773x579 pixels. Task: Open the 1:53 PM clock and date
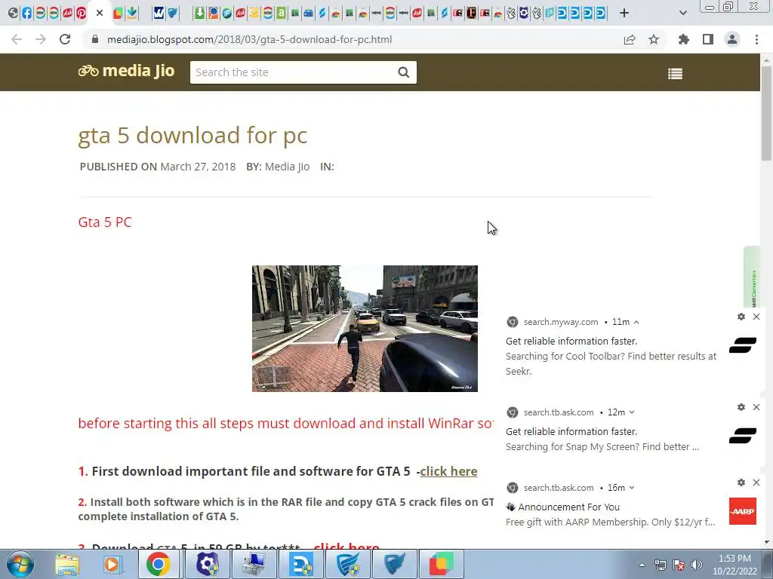pyautogui.click(x=735, y=565)
